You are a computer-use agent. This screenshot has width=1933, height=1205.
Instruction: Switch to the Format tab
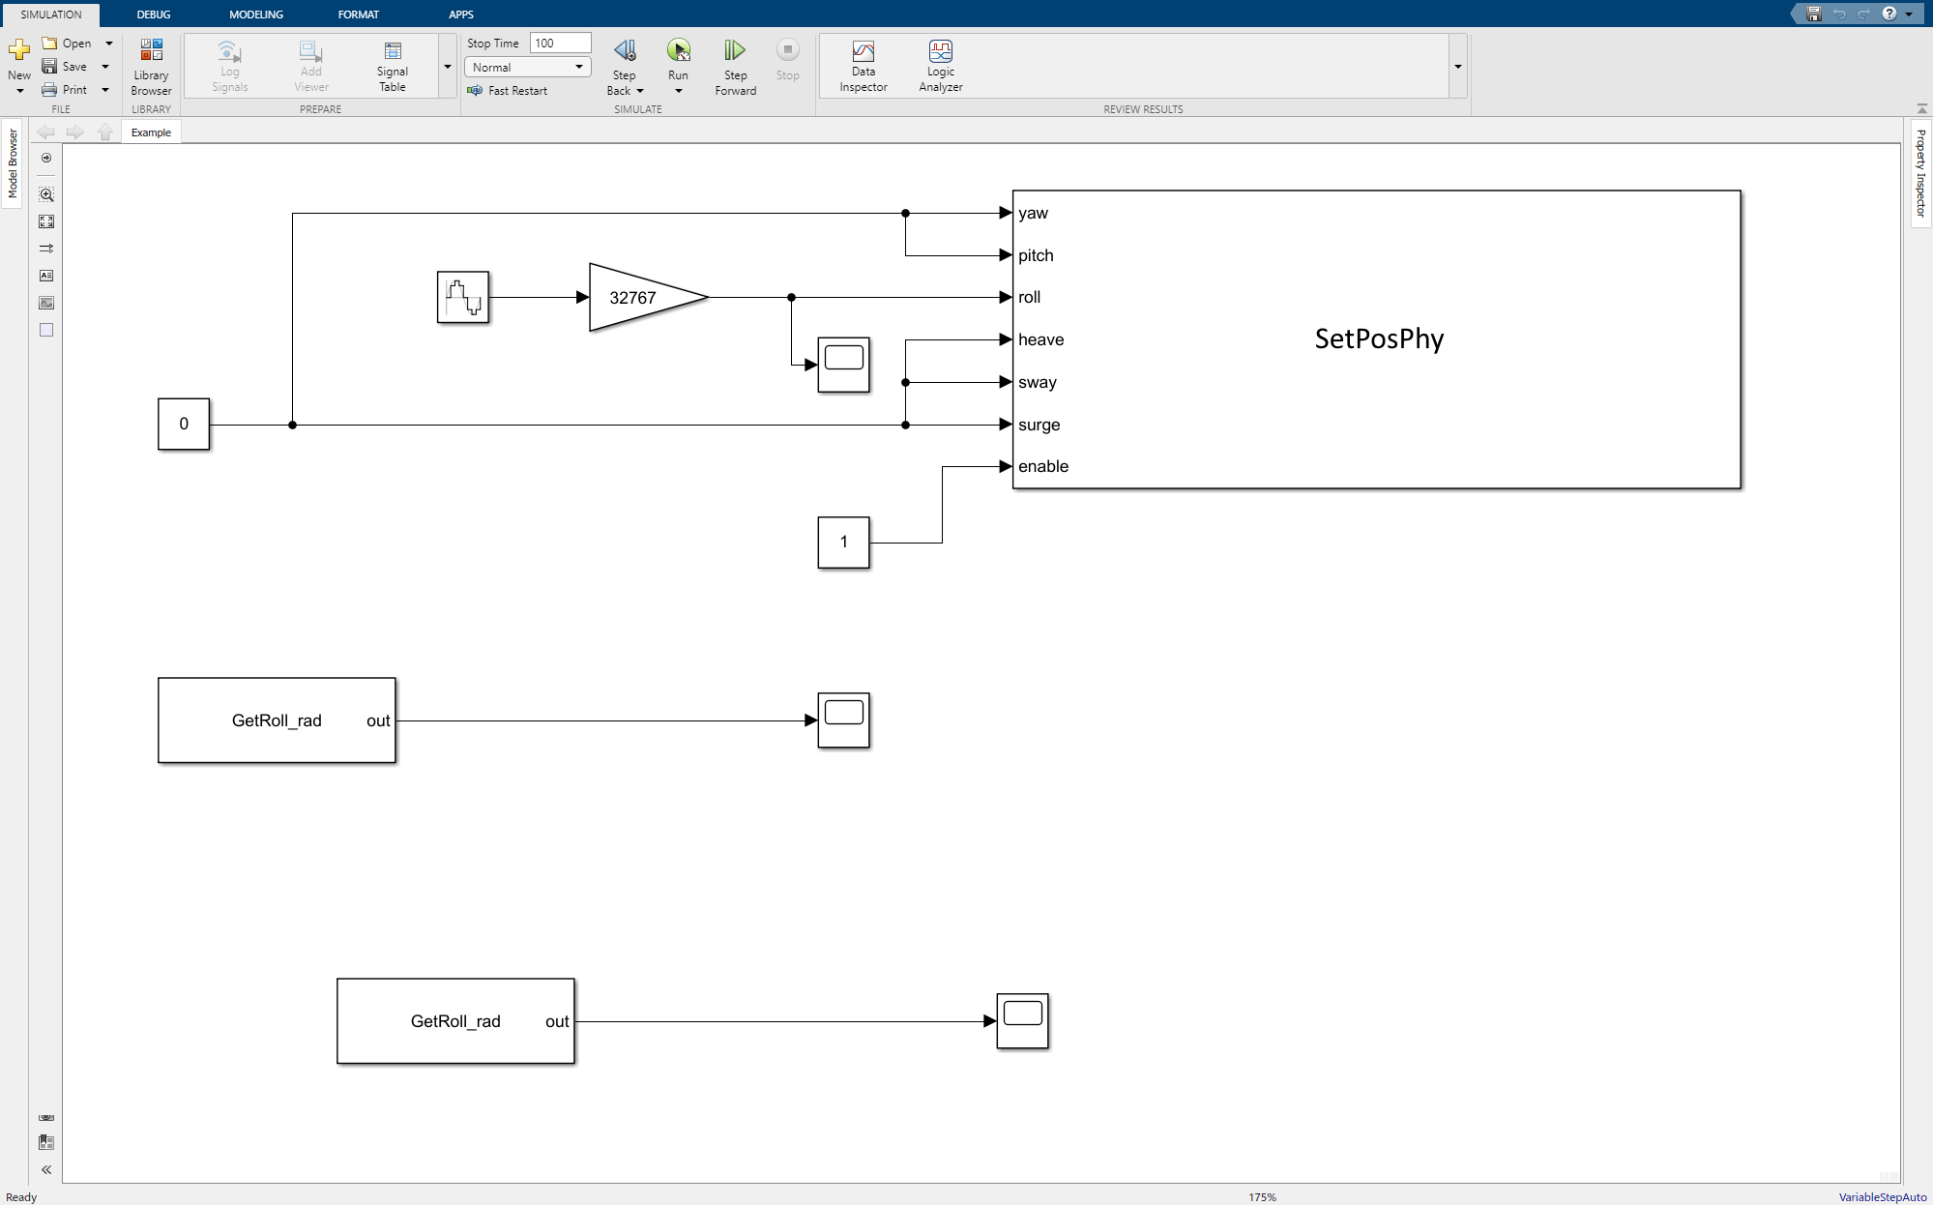click(359, 15)
